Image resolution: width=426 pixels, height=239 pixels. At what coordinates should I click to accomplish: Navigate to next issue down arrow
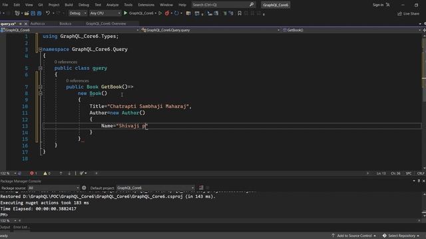[x=69, y=173]
